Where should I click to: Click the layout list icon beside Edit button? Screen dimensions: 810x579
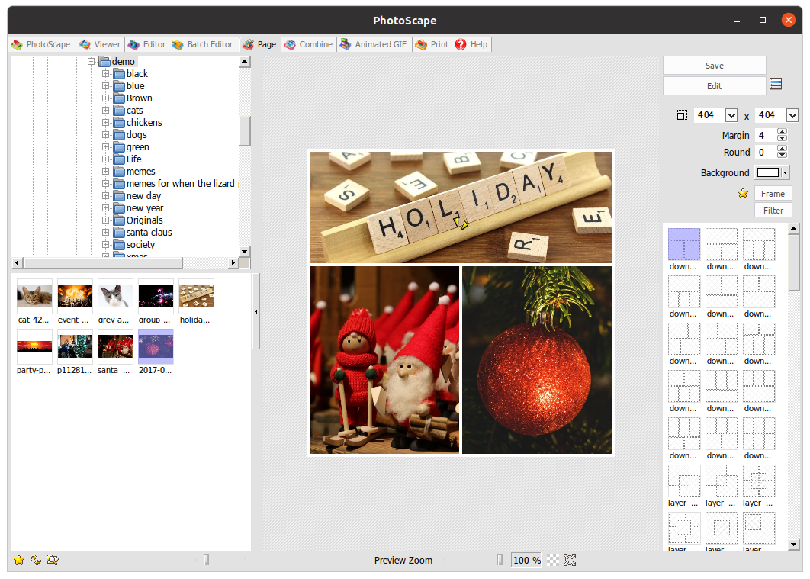[x=776, y=85]
